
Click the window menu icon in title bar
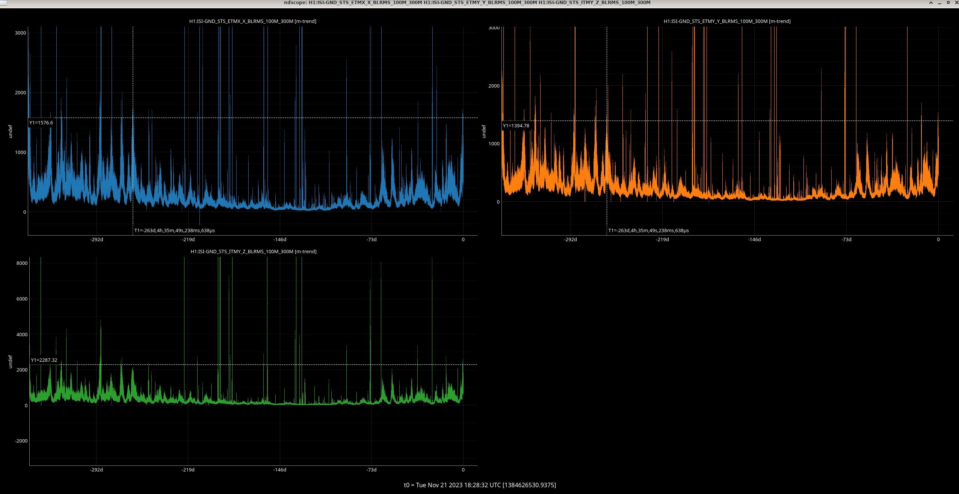click(x=3, y=3)
